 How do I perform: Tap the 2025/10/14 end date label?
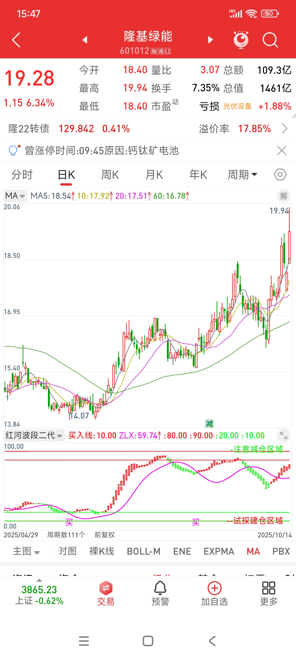275,535
